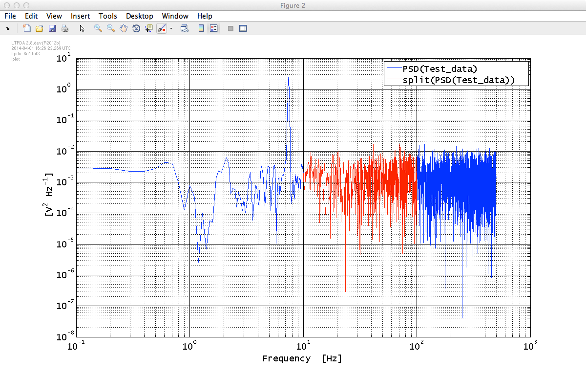586x378 pixels.
Task: Click the 10^-1 x-axis tick label
Action: (x=76, y=346)
